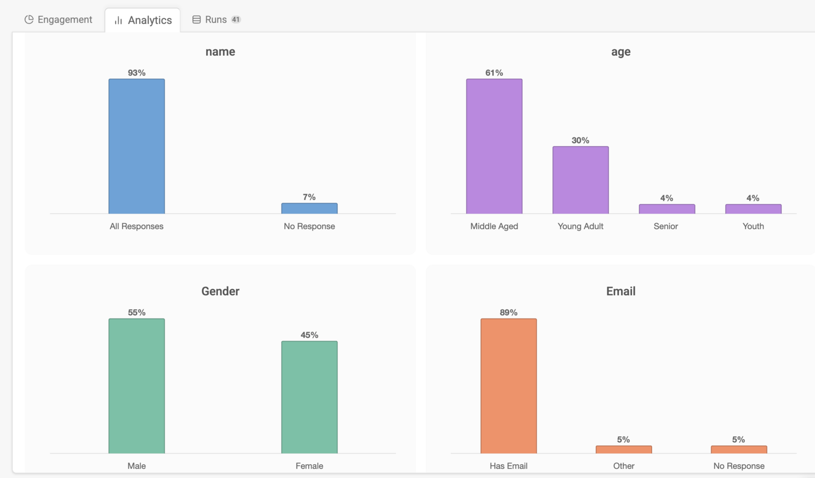The width and height of the screenshot is (815, 478).
Task: Open the Engagement tab
Action: tap(58, 19)
